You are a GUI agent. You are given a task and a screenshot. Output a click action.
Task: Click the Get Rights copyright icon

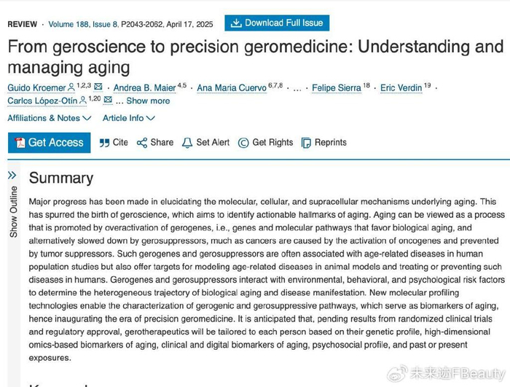click(243, 143)
